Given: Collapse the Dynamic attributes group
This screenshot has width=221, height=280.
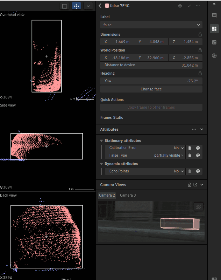Looking at the screenshot, I should click(101, 164).
